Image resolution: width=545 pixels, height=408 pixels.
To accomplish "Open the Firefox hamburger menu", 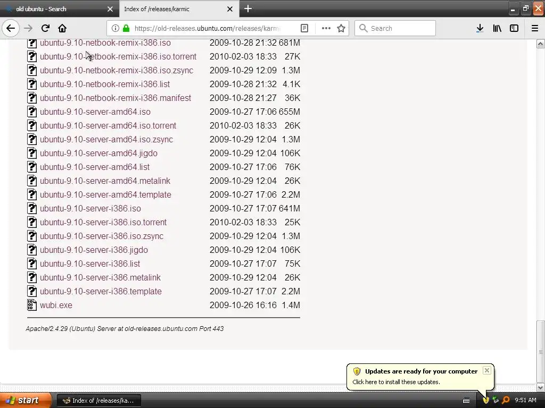I will pyautogui.click(x=535, y=28).
